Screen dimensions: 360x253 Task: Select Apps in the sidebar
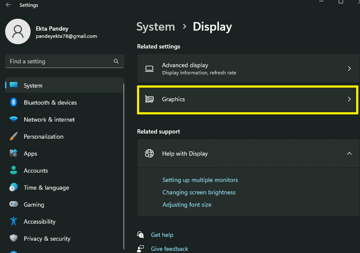[31, 154]
